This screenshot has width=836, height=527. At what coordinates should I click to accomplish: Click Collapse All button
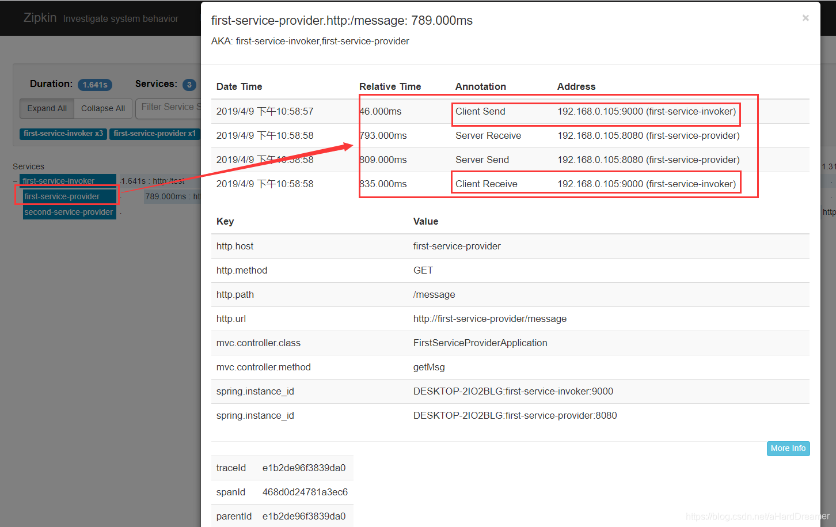pyautogui.click(x=103, y=108)
